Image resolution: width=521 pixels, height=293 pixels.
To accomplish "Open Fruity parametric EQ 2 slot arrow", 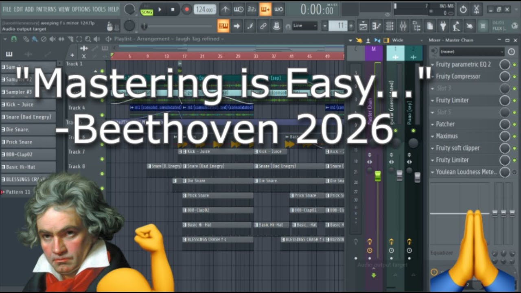I will tap(432, 64).
